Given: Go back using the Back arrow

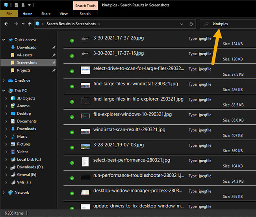Looking at the screenshot, I should pyautogui.click(x=6, y=24).
